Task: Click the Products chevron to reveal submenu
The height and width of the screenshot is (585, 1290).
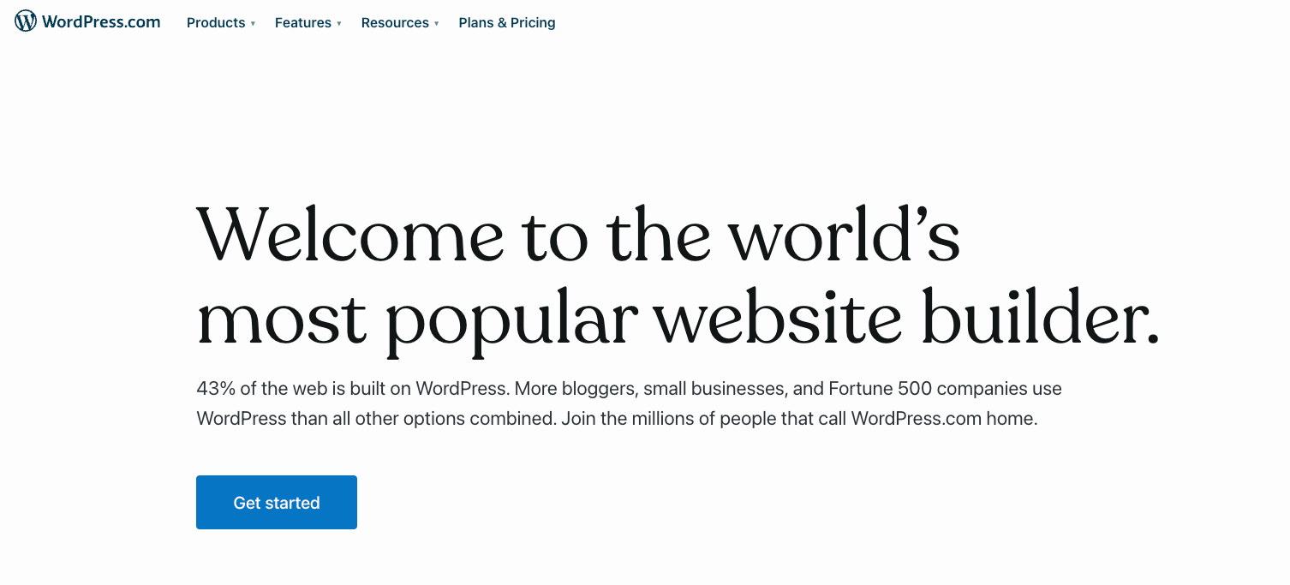Action: point(252,24)
